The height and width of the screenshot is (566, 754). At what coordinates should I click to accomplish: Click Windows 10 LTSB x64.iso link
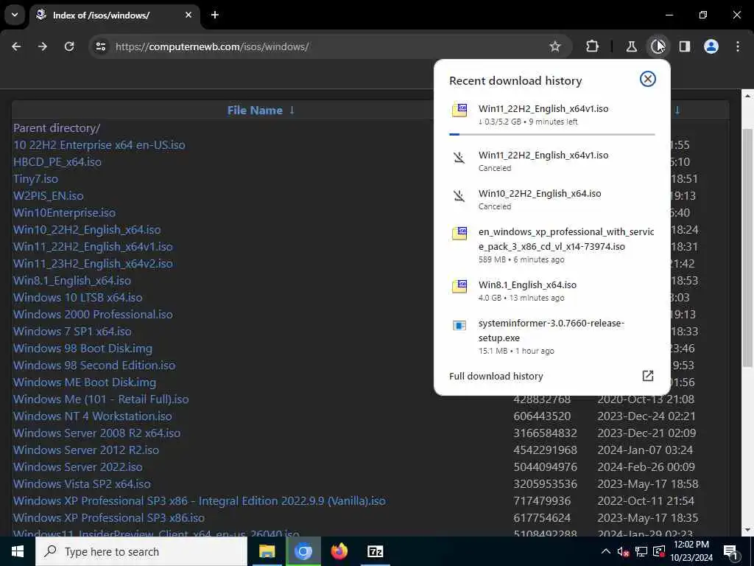pos(77,298)
